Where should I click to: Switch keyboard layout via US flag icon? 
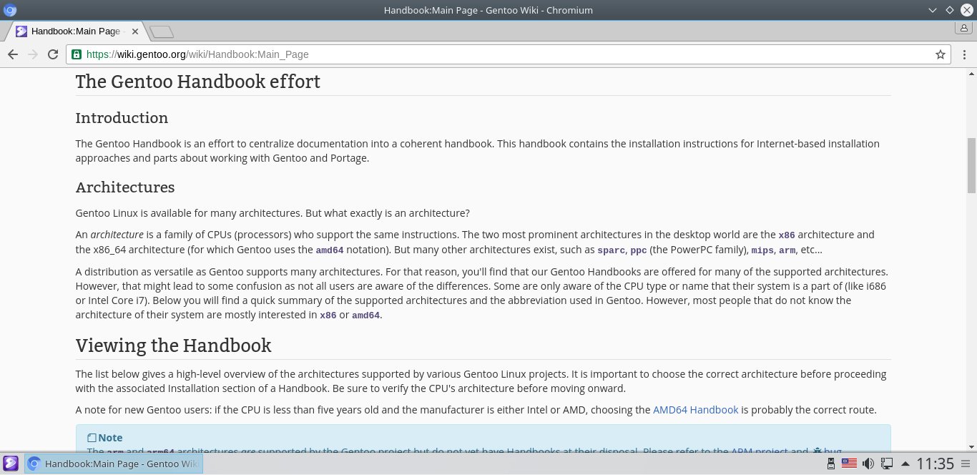(849, 464)
